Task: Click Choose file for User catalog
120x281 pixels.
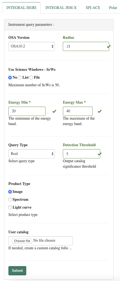Action: pos(22,241)
